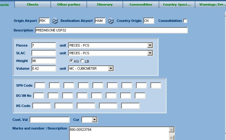
Task: Click lookup icon next to Destination Airport
Action: pyautogui.click(x=111, y=21)
